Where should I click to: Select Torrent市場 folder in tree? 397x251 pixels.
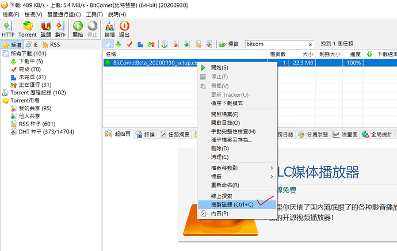(25, 101)
